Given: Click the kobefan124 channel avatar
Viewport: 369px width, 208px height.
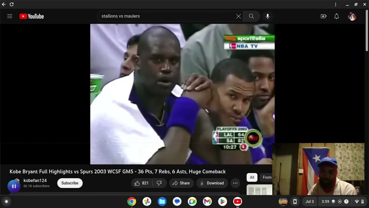Looking at the screenshot, I should pyautogui.click(x=14, y=185).
